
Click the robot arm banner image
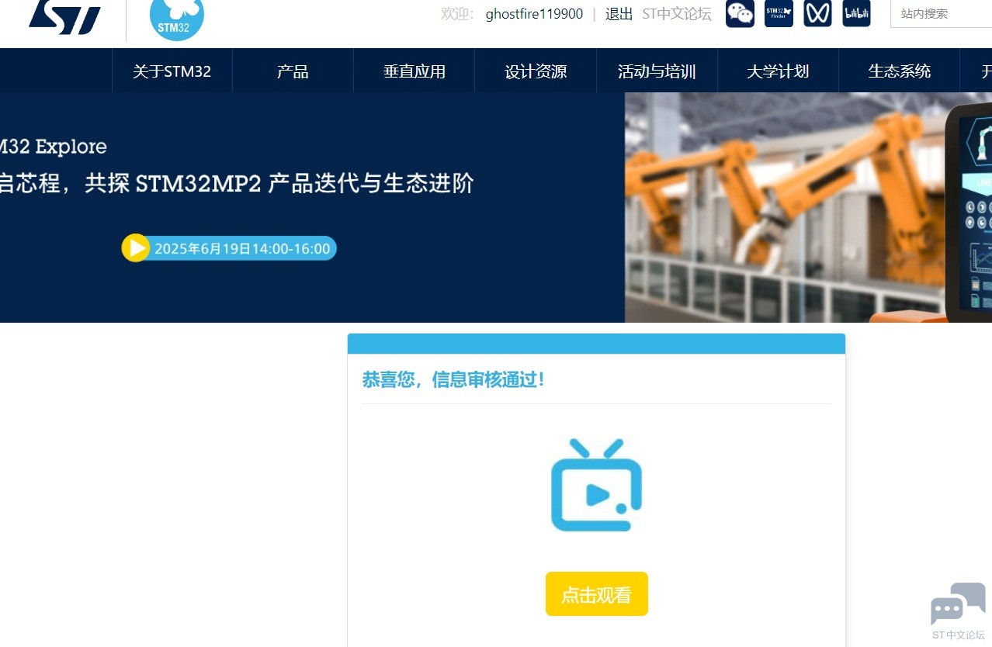tap(808, 208)
